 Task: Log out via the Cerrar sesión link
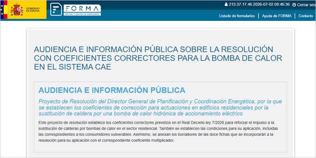pyautogui.click(x=307, y=5)
